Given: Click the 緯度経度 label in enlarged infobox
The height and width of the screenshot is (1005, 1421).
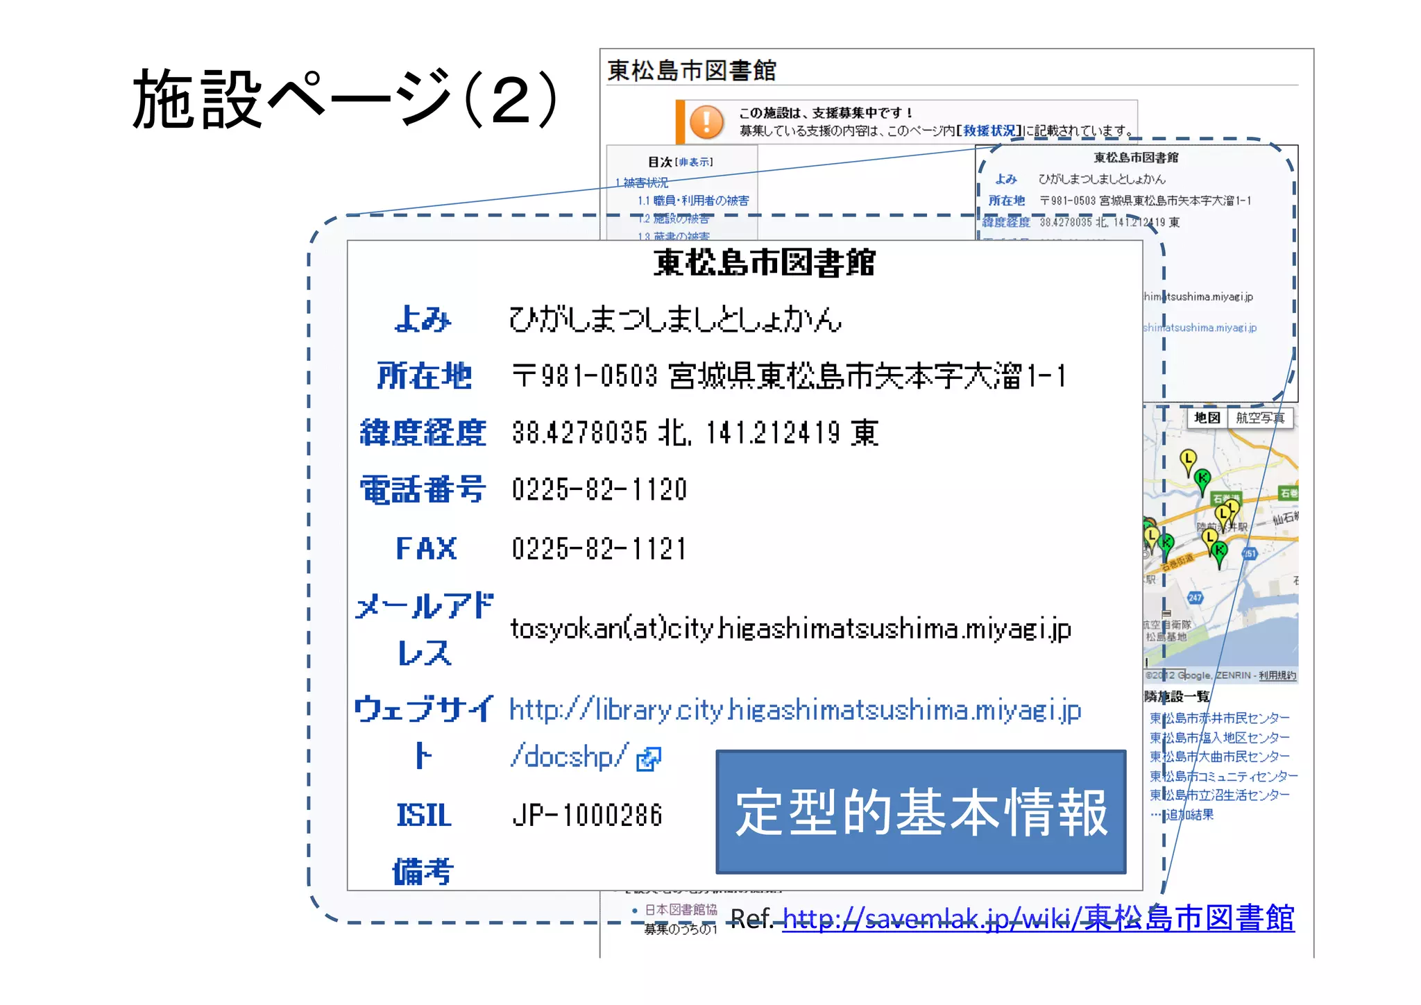Looking at the screenshot, I should point(423,432).
